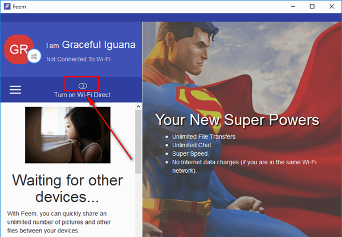Screen dimensions: 342x237
Task: Click the girl at window photo
Action: pos(68,135)
